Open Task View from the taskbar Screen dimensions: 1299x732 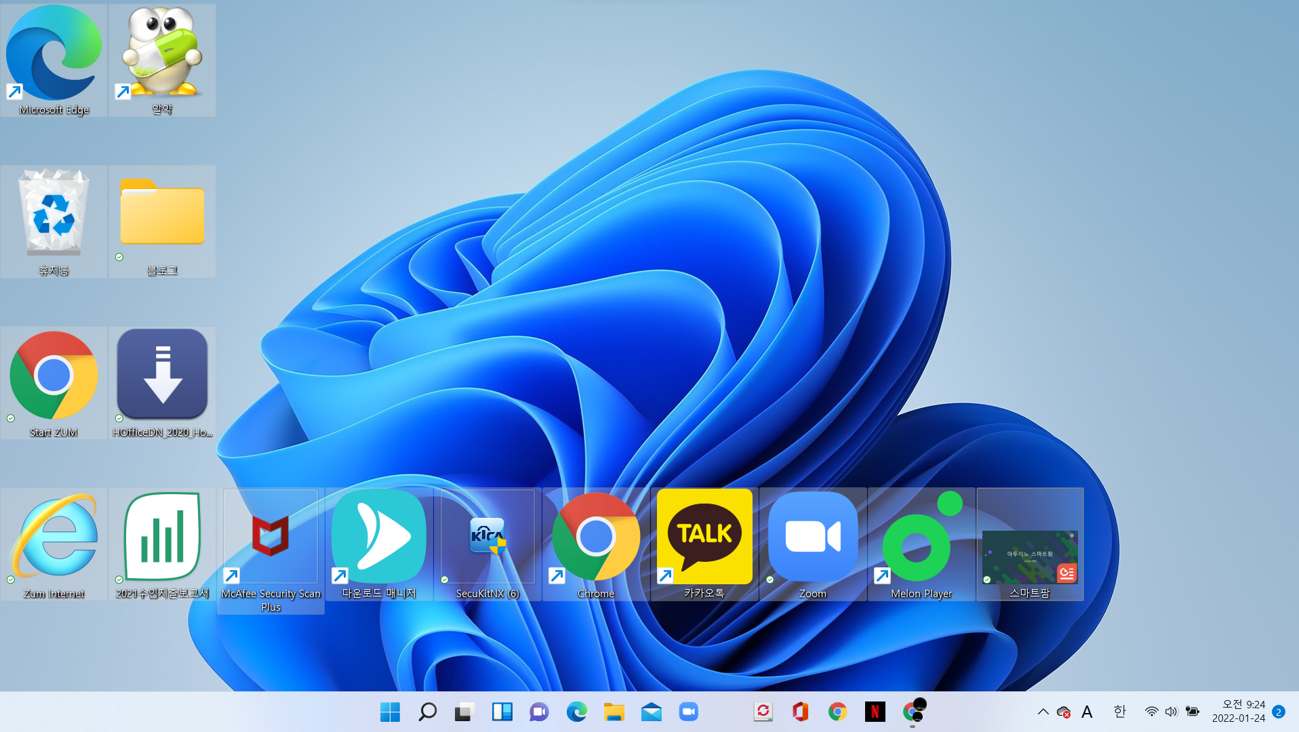coord(464,712)
